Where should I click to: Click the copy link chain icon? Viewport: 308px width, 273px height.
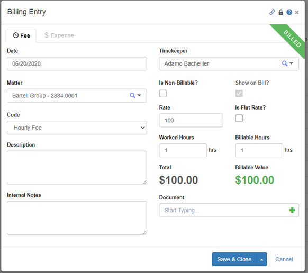point(272,12)
